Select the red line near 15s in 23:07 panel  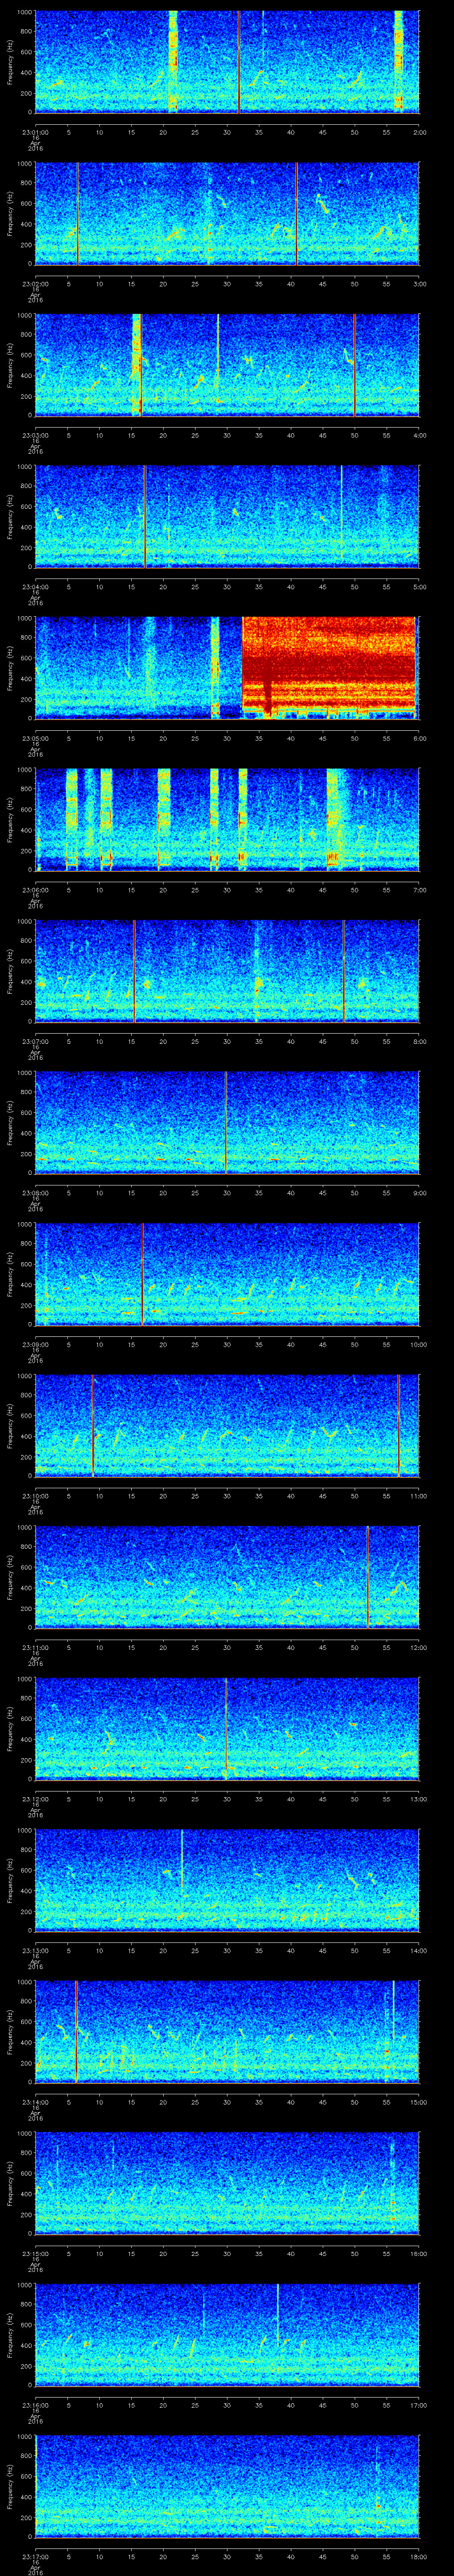point(135,969)
